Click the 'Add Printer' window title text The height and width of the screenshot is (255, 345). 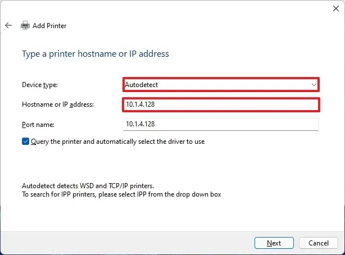pos(49,25)
